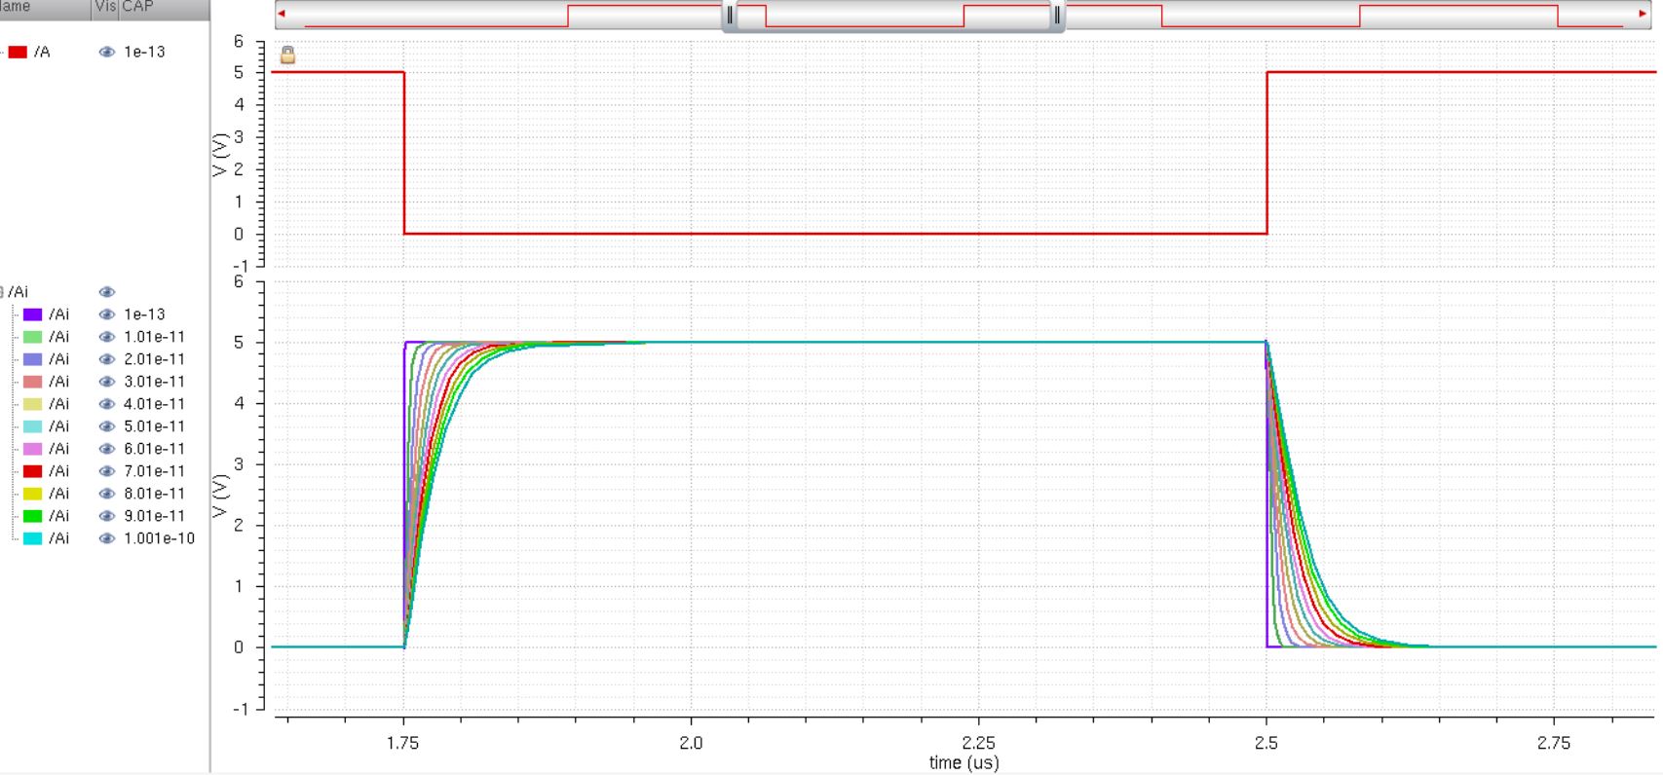This screenshot has width=1663, height=775.
Task: Click the blue-violet swatch of /Ai 2.01e-11
Action: point(33,359)
